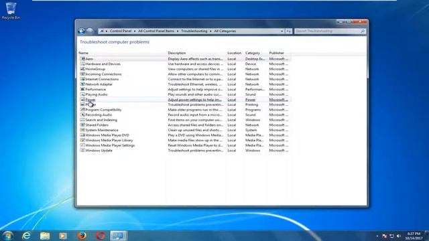Expand the arrow after Troubleshooting breadcrumb
The image size is (429, 241).
(x=210, y=31)
